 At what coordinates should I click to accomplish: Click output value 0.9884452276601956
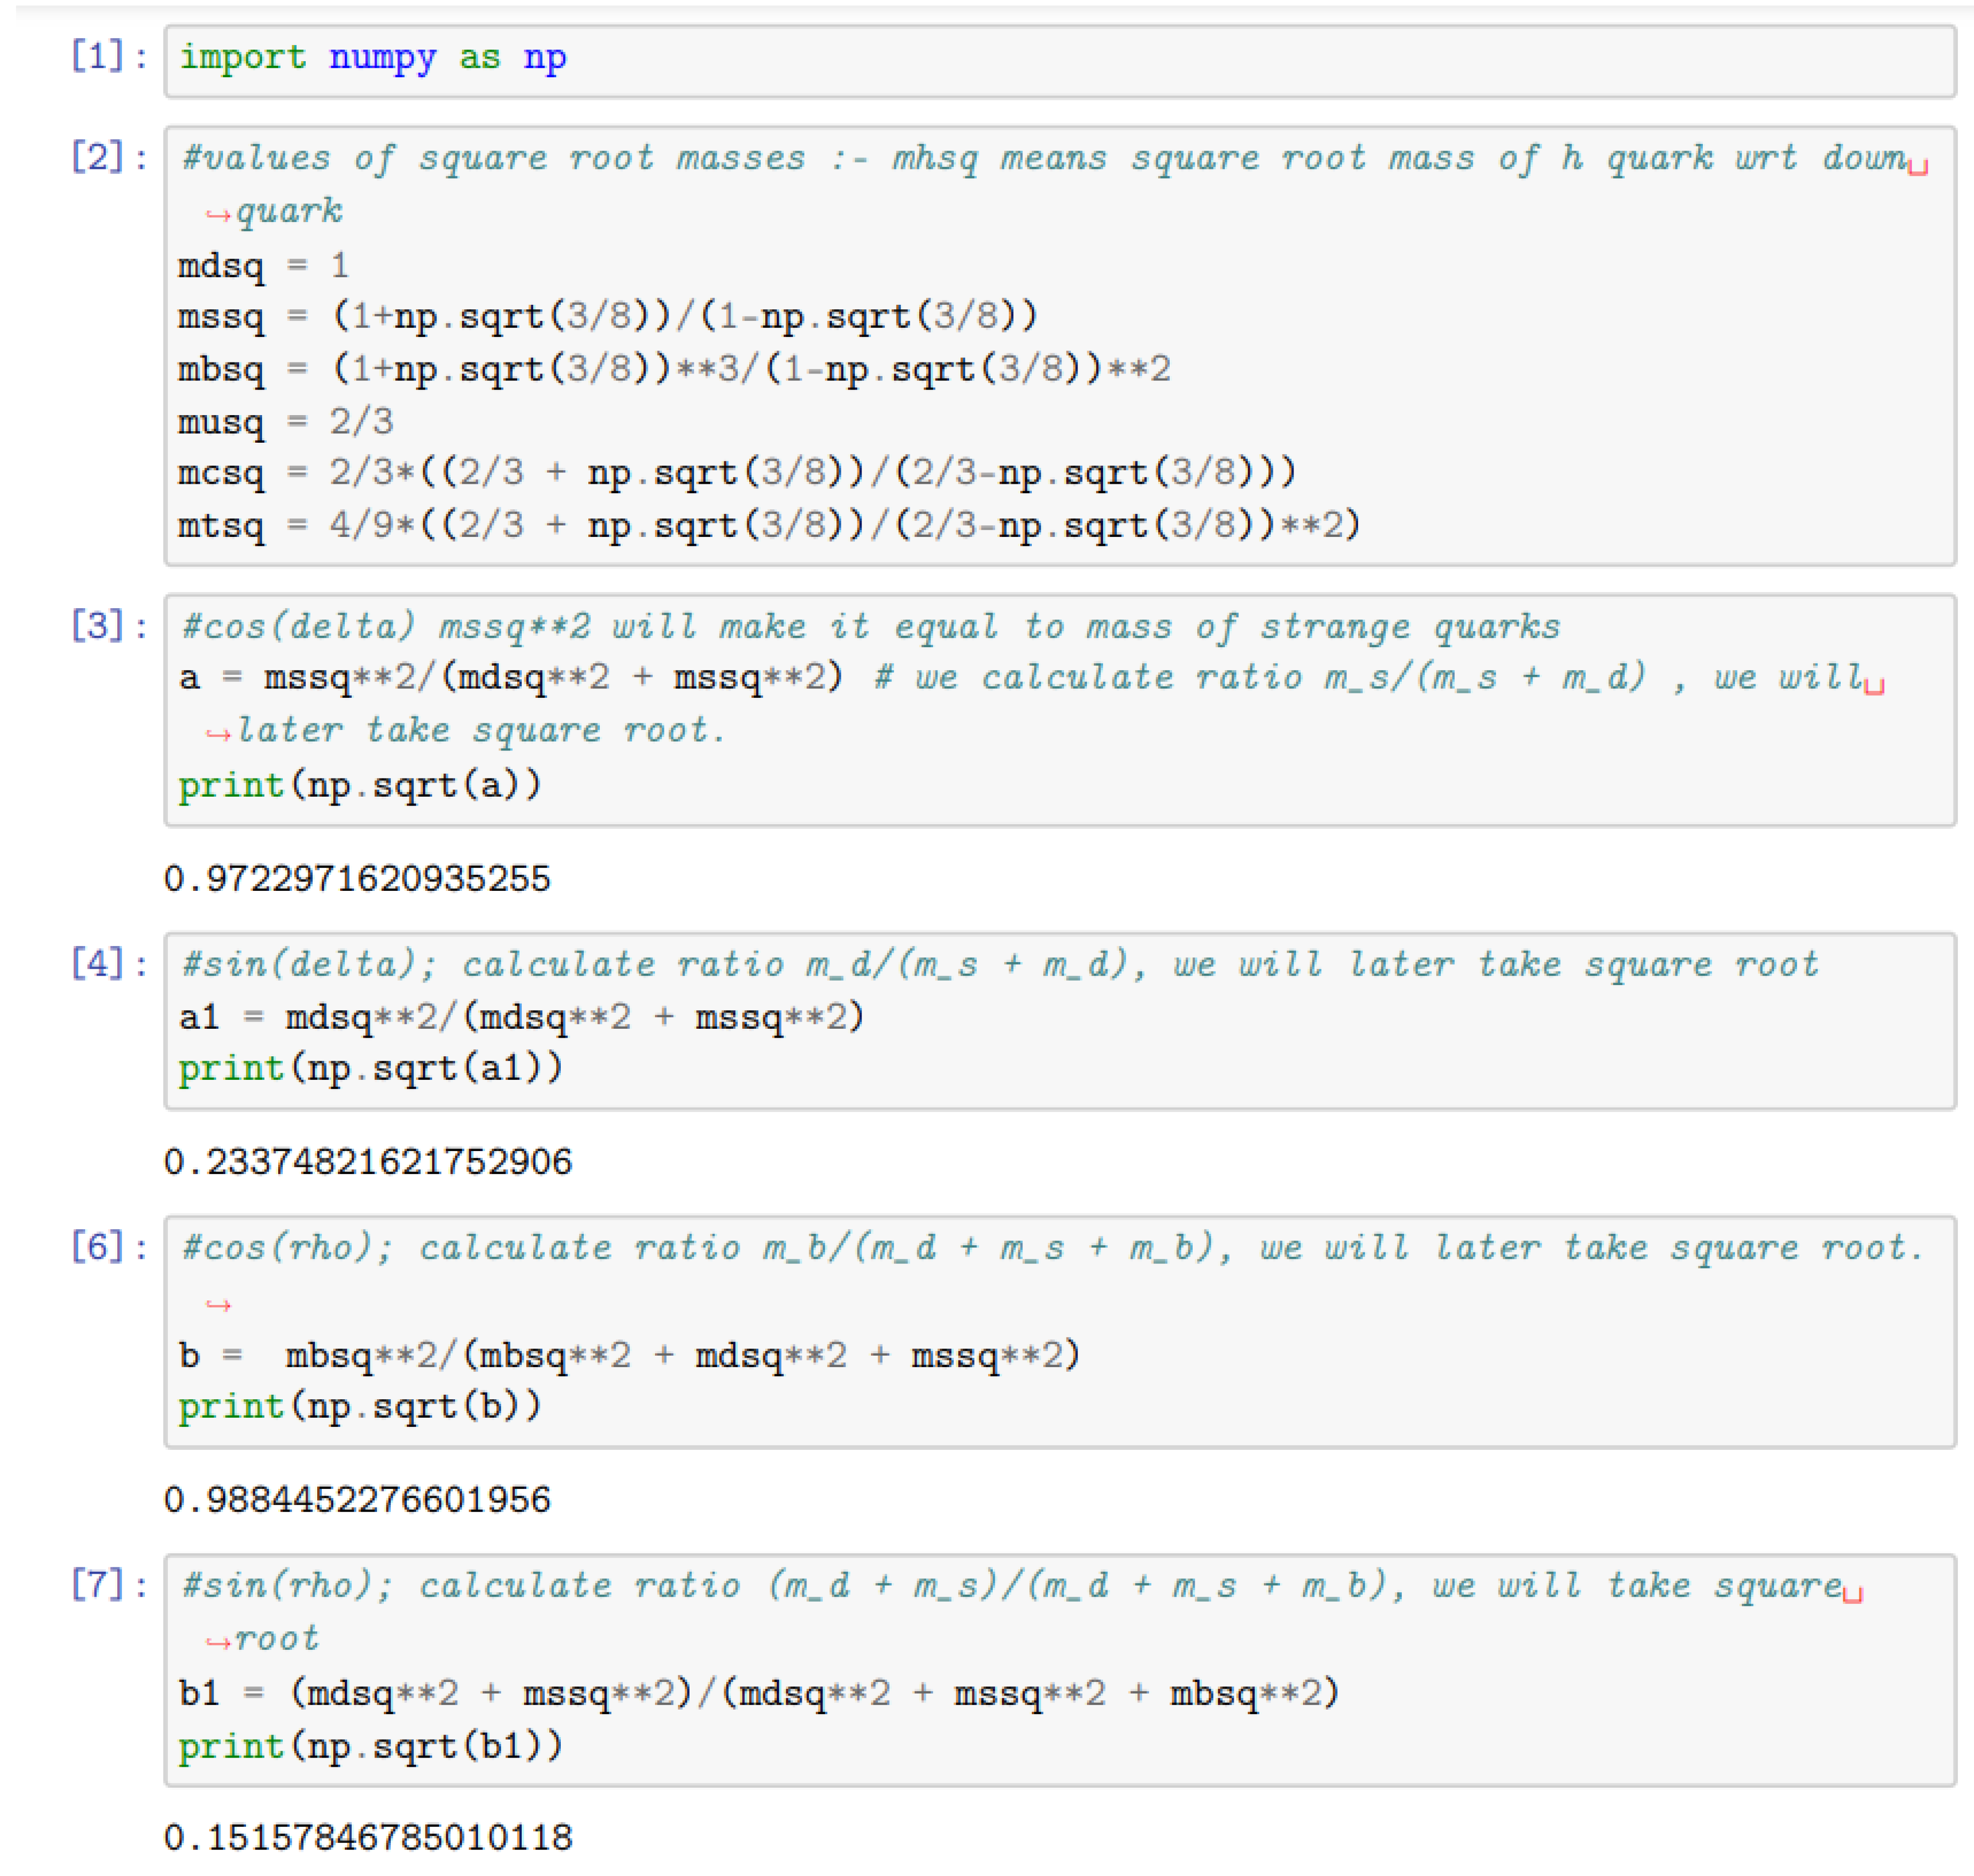pos(357,1500)
